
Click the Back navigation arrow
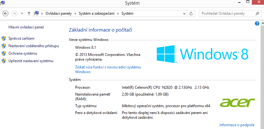pos(5,13)
